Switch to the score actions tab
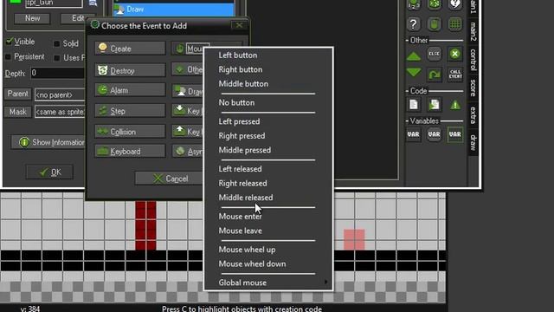Image resolution: width=554 pixels, height=312 pixels. (473, 88)
